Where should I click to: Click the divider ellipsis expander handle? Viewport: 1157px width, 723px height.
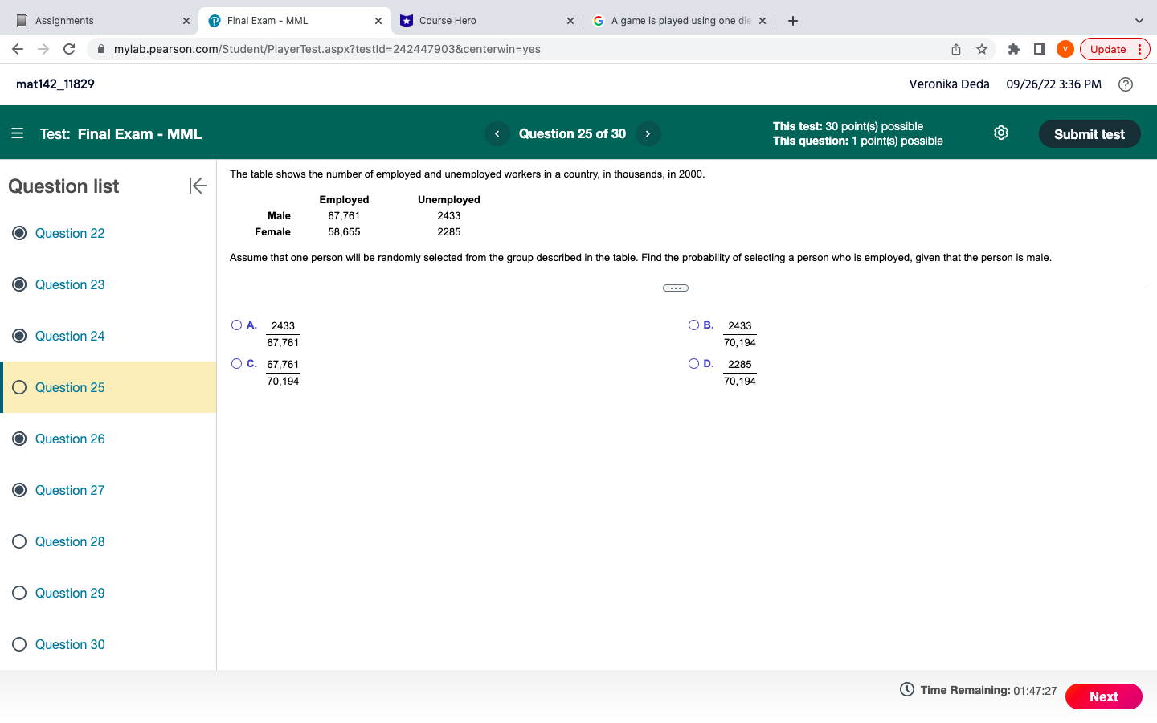(676, 288)
